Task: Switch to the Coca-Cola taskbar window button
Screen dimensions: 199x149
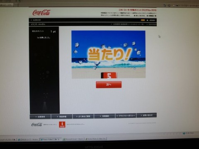Action: pyautogui.click(x=51, y=139)
